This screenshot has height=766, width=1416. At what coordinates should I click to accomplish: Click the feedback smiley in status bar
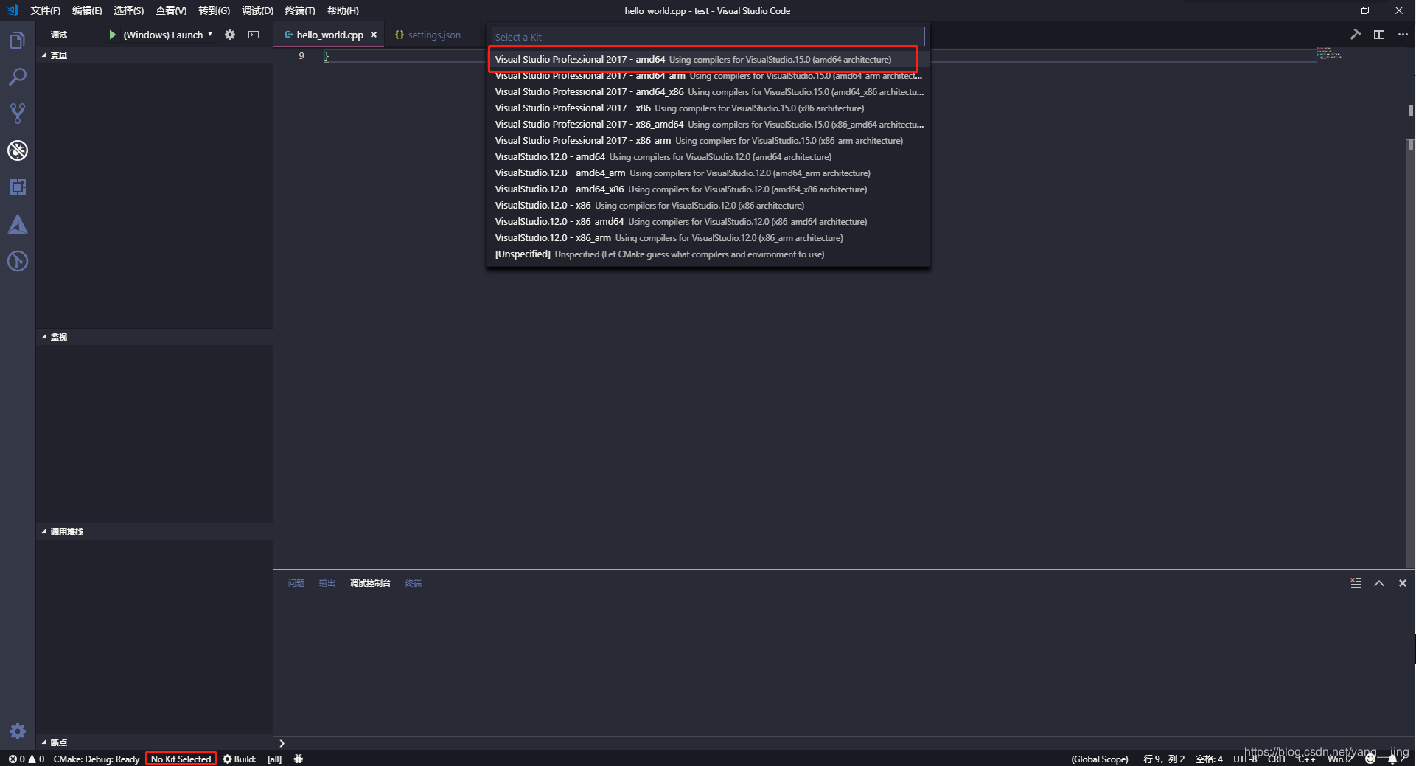1370,759
